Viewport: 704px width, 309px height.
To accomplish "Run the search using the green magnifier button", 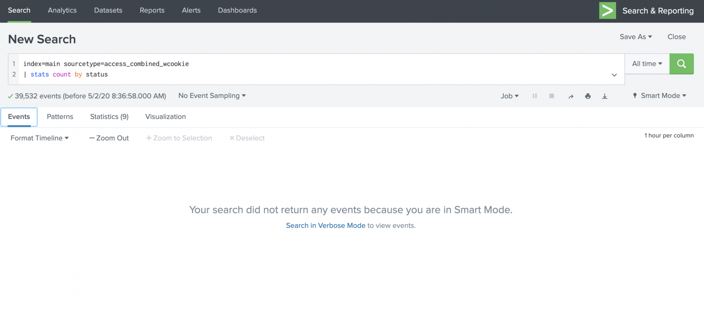I will tap(682, 64).
